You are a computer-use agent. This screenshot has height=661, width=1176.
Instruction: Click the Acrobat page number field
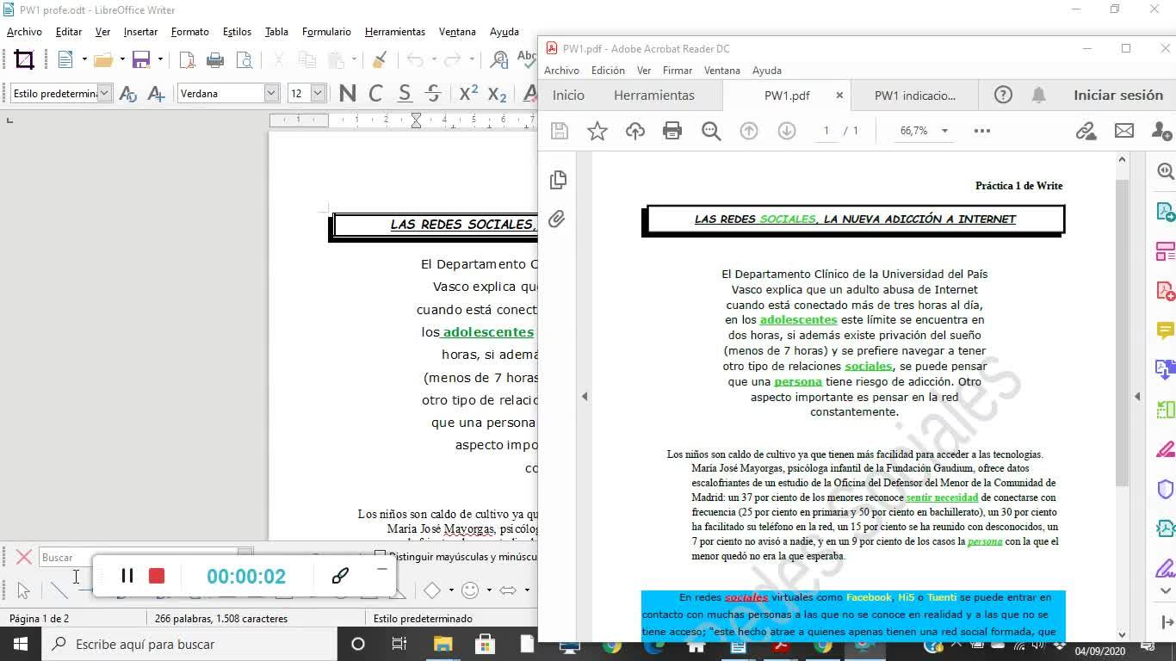[826, 131]
